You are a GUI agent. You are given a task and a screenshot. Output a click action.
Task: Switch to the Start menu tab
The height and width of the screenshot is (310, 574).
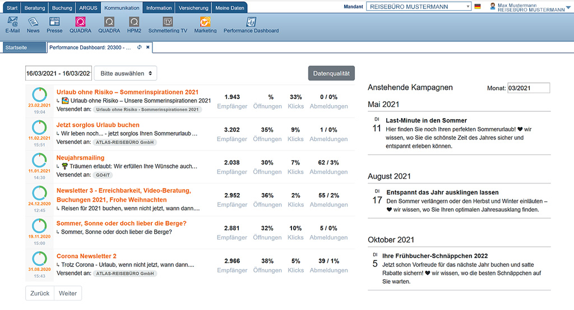12,8
